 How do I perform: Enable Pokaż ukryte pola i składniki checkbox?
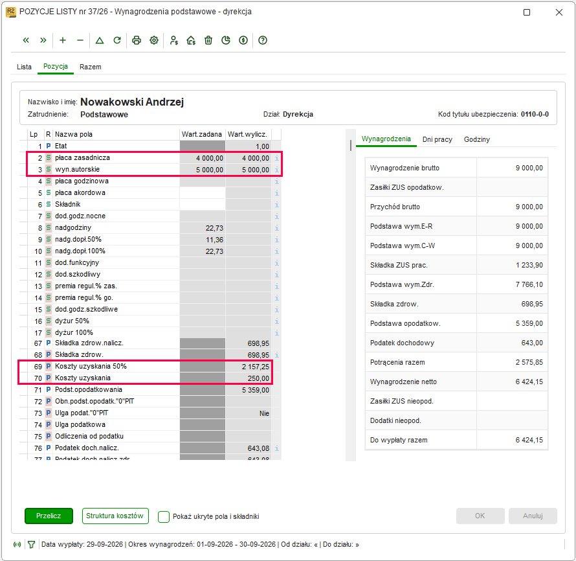[x=164, y=516]
